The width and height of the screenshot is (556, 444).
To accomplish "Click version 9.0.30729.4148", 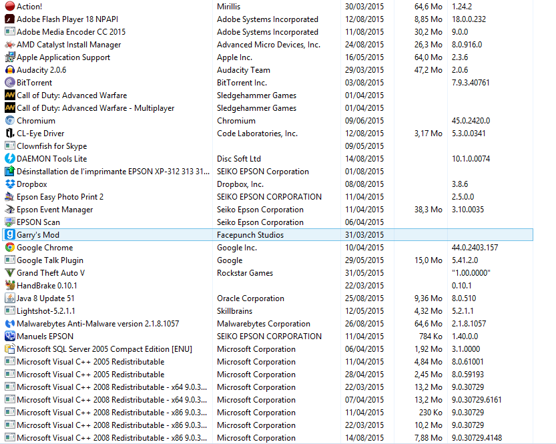I will coord(477,437).
